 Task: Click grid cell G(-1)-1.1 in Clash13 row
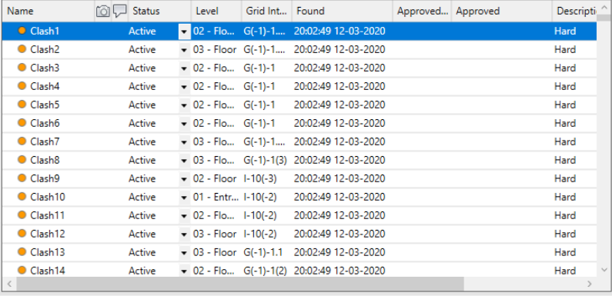263,252
